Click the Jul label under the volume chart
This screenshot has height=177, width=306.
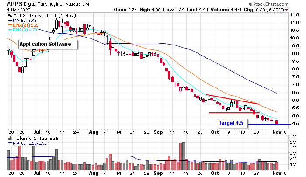click(37, 173)
